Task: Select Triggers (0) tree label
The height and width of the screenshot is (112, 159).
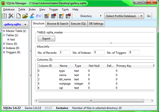Action: (13, 52)
